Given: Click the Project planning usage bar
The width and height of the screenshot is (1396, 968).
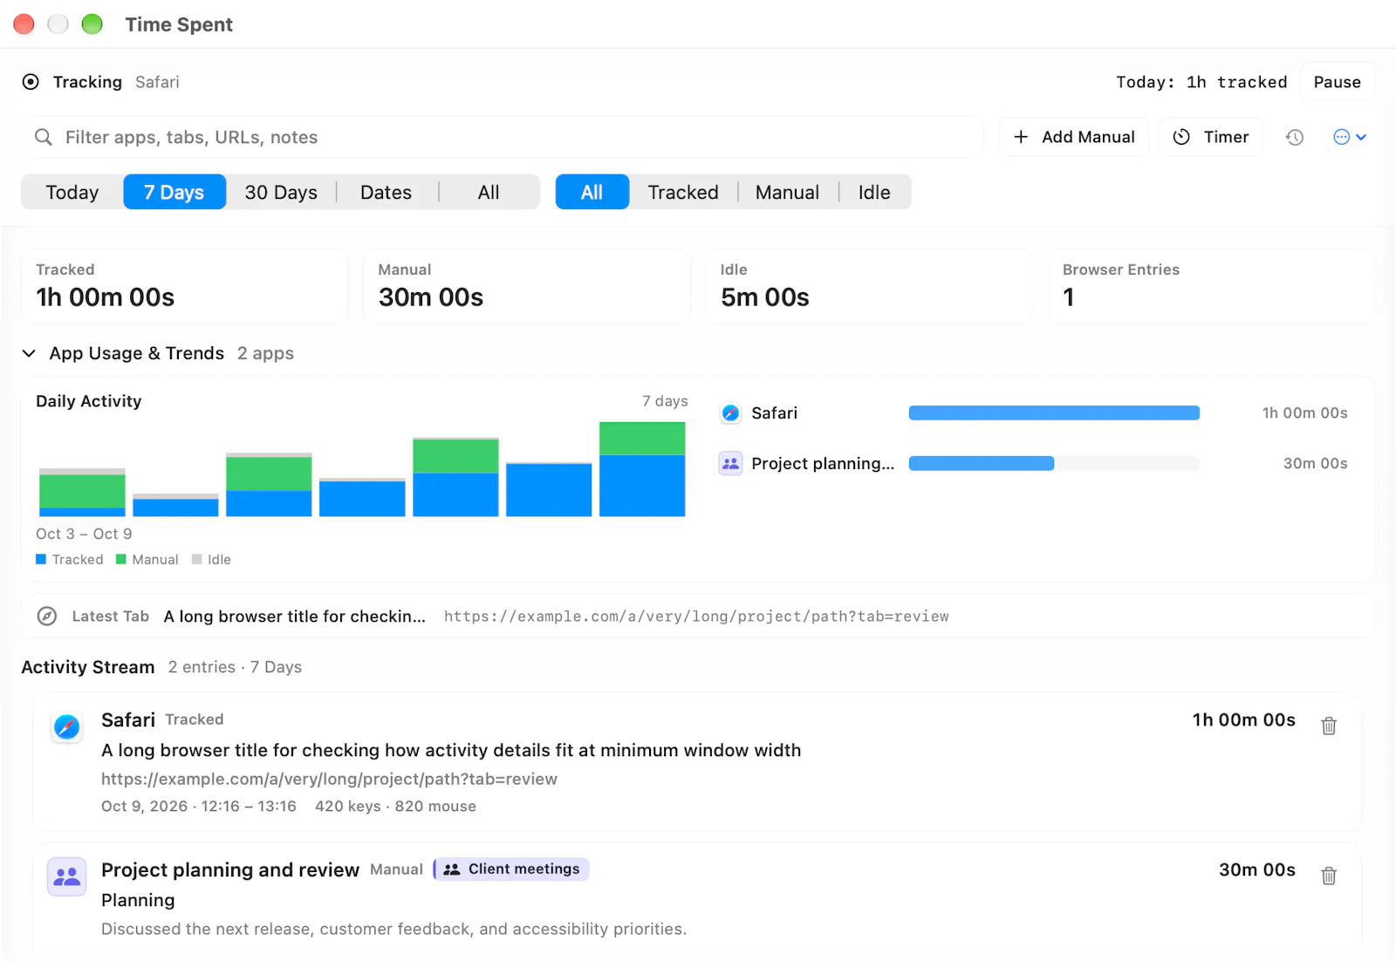Looking at the screenshot, I should (1054, 463).
